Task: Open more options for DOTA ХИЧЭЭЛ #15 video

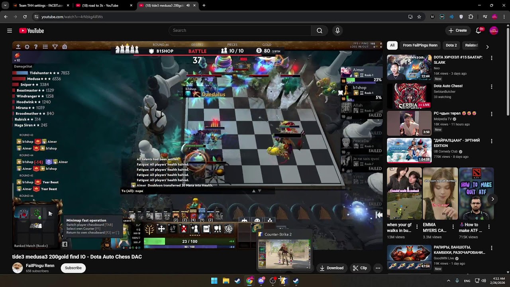Action: pyautogui.click(x=491, y=58)
